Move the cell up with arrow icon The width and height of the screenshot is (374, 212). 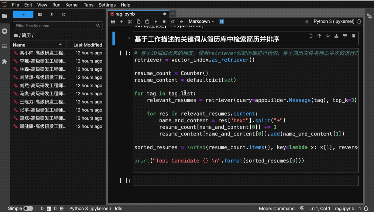(x=319, y=36)
